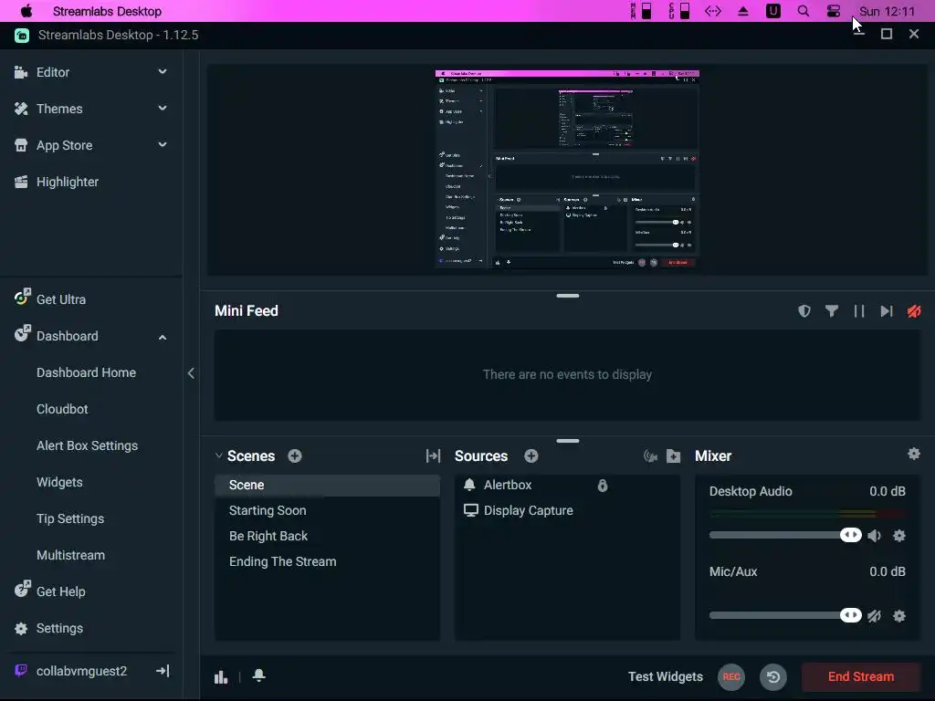Click the Highlighter clapperboard icon
935x701 pixels.
21,182
